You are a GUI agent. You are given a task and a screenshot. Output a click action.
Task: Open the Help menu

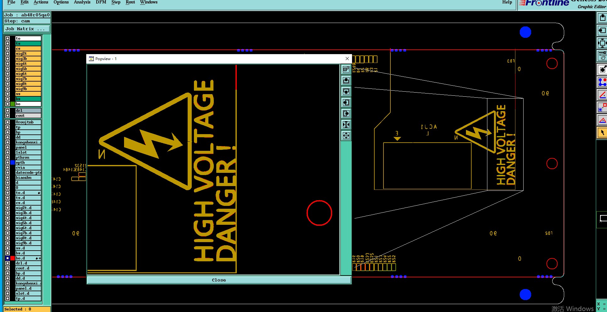click(507, 2)
